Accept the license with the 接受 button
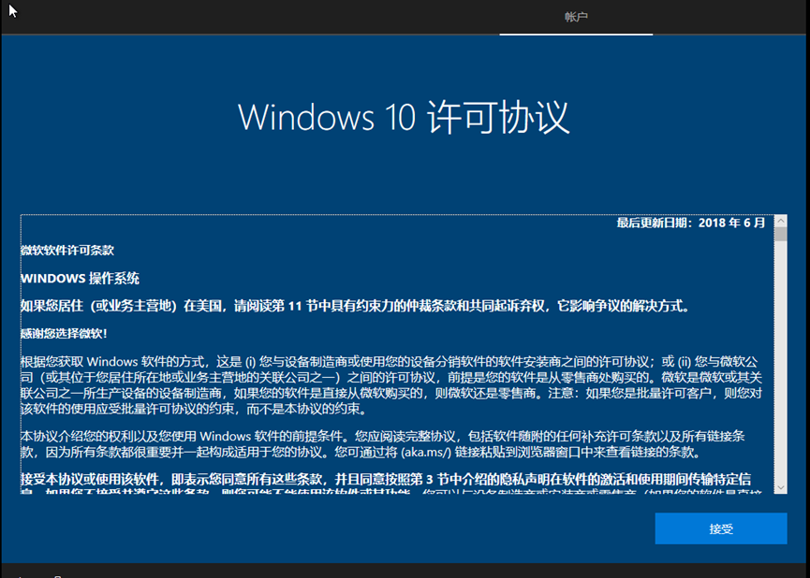Viewport: 810px width, 578px height. click(x=721, y=528)
